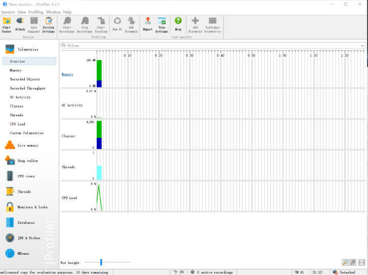Click the 1:00 timeline mark

pos(282,56)
